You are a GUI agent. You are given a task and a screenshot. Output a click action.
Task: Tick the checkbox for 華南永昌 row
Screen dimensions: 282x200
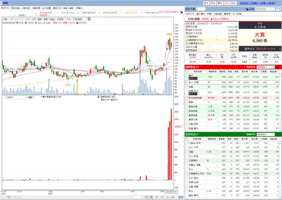coord(186,106)
